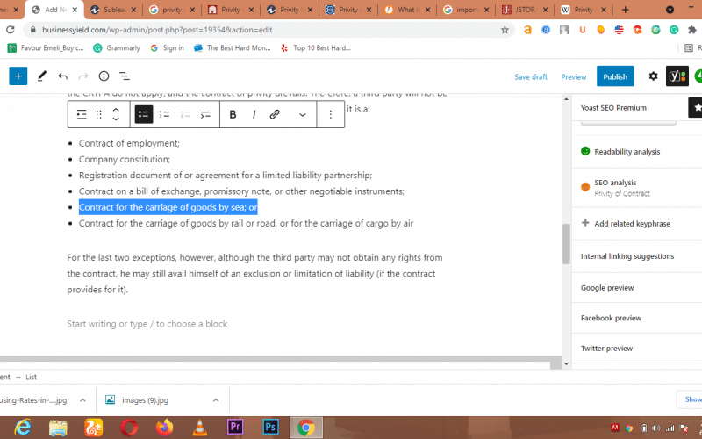The width and height of the screenshot is (702, 439).
Task: Click the blue add block inserter button
Action: (x=18, y=76)
